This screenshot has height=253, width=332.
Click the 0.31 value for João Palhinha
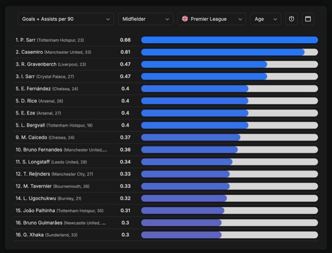125,211
